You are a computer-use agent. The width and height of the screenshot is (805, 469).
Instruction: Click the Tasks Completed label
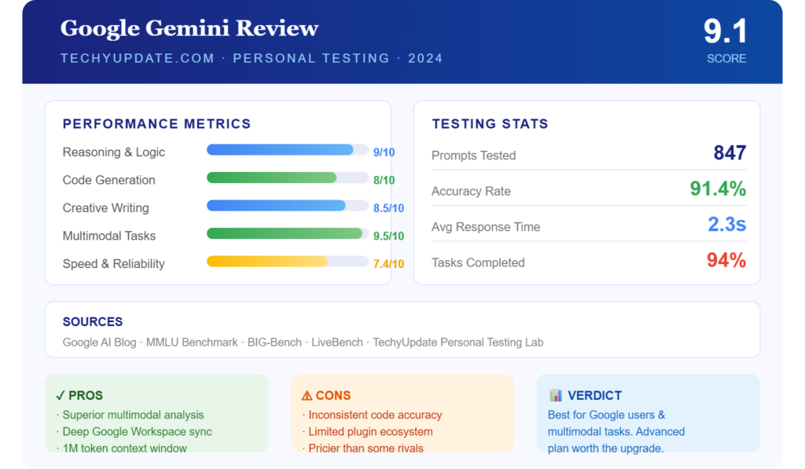478,262
